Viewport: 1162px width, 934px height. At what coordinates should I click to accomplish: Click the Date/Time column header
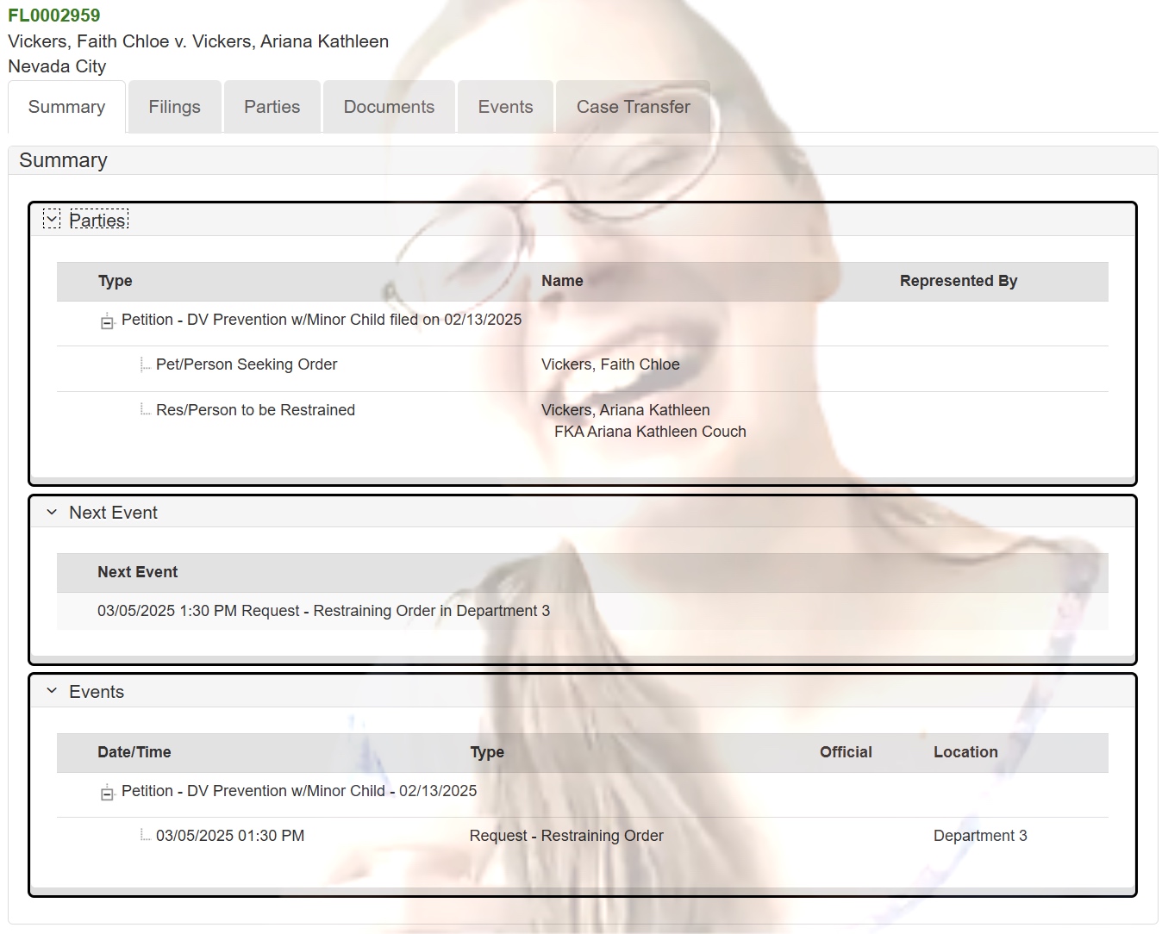coord(134,752)
